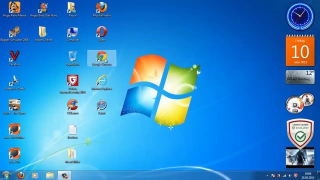Screen dimensions: 320x180
Task: Select the Opera browser shortcut
Action: click(101, 34)
